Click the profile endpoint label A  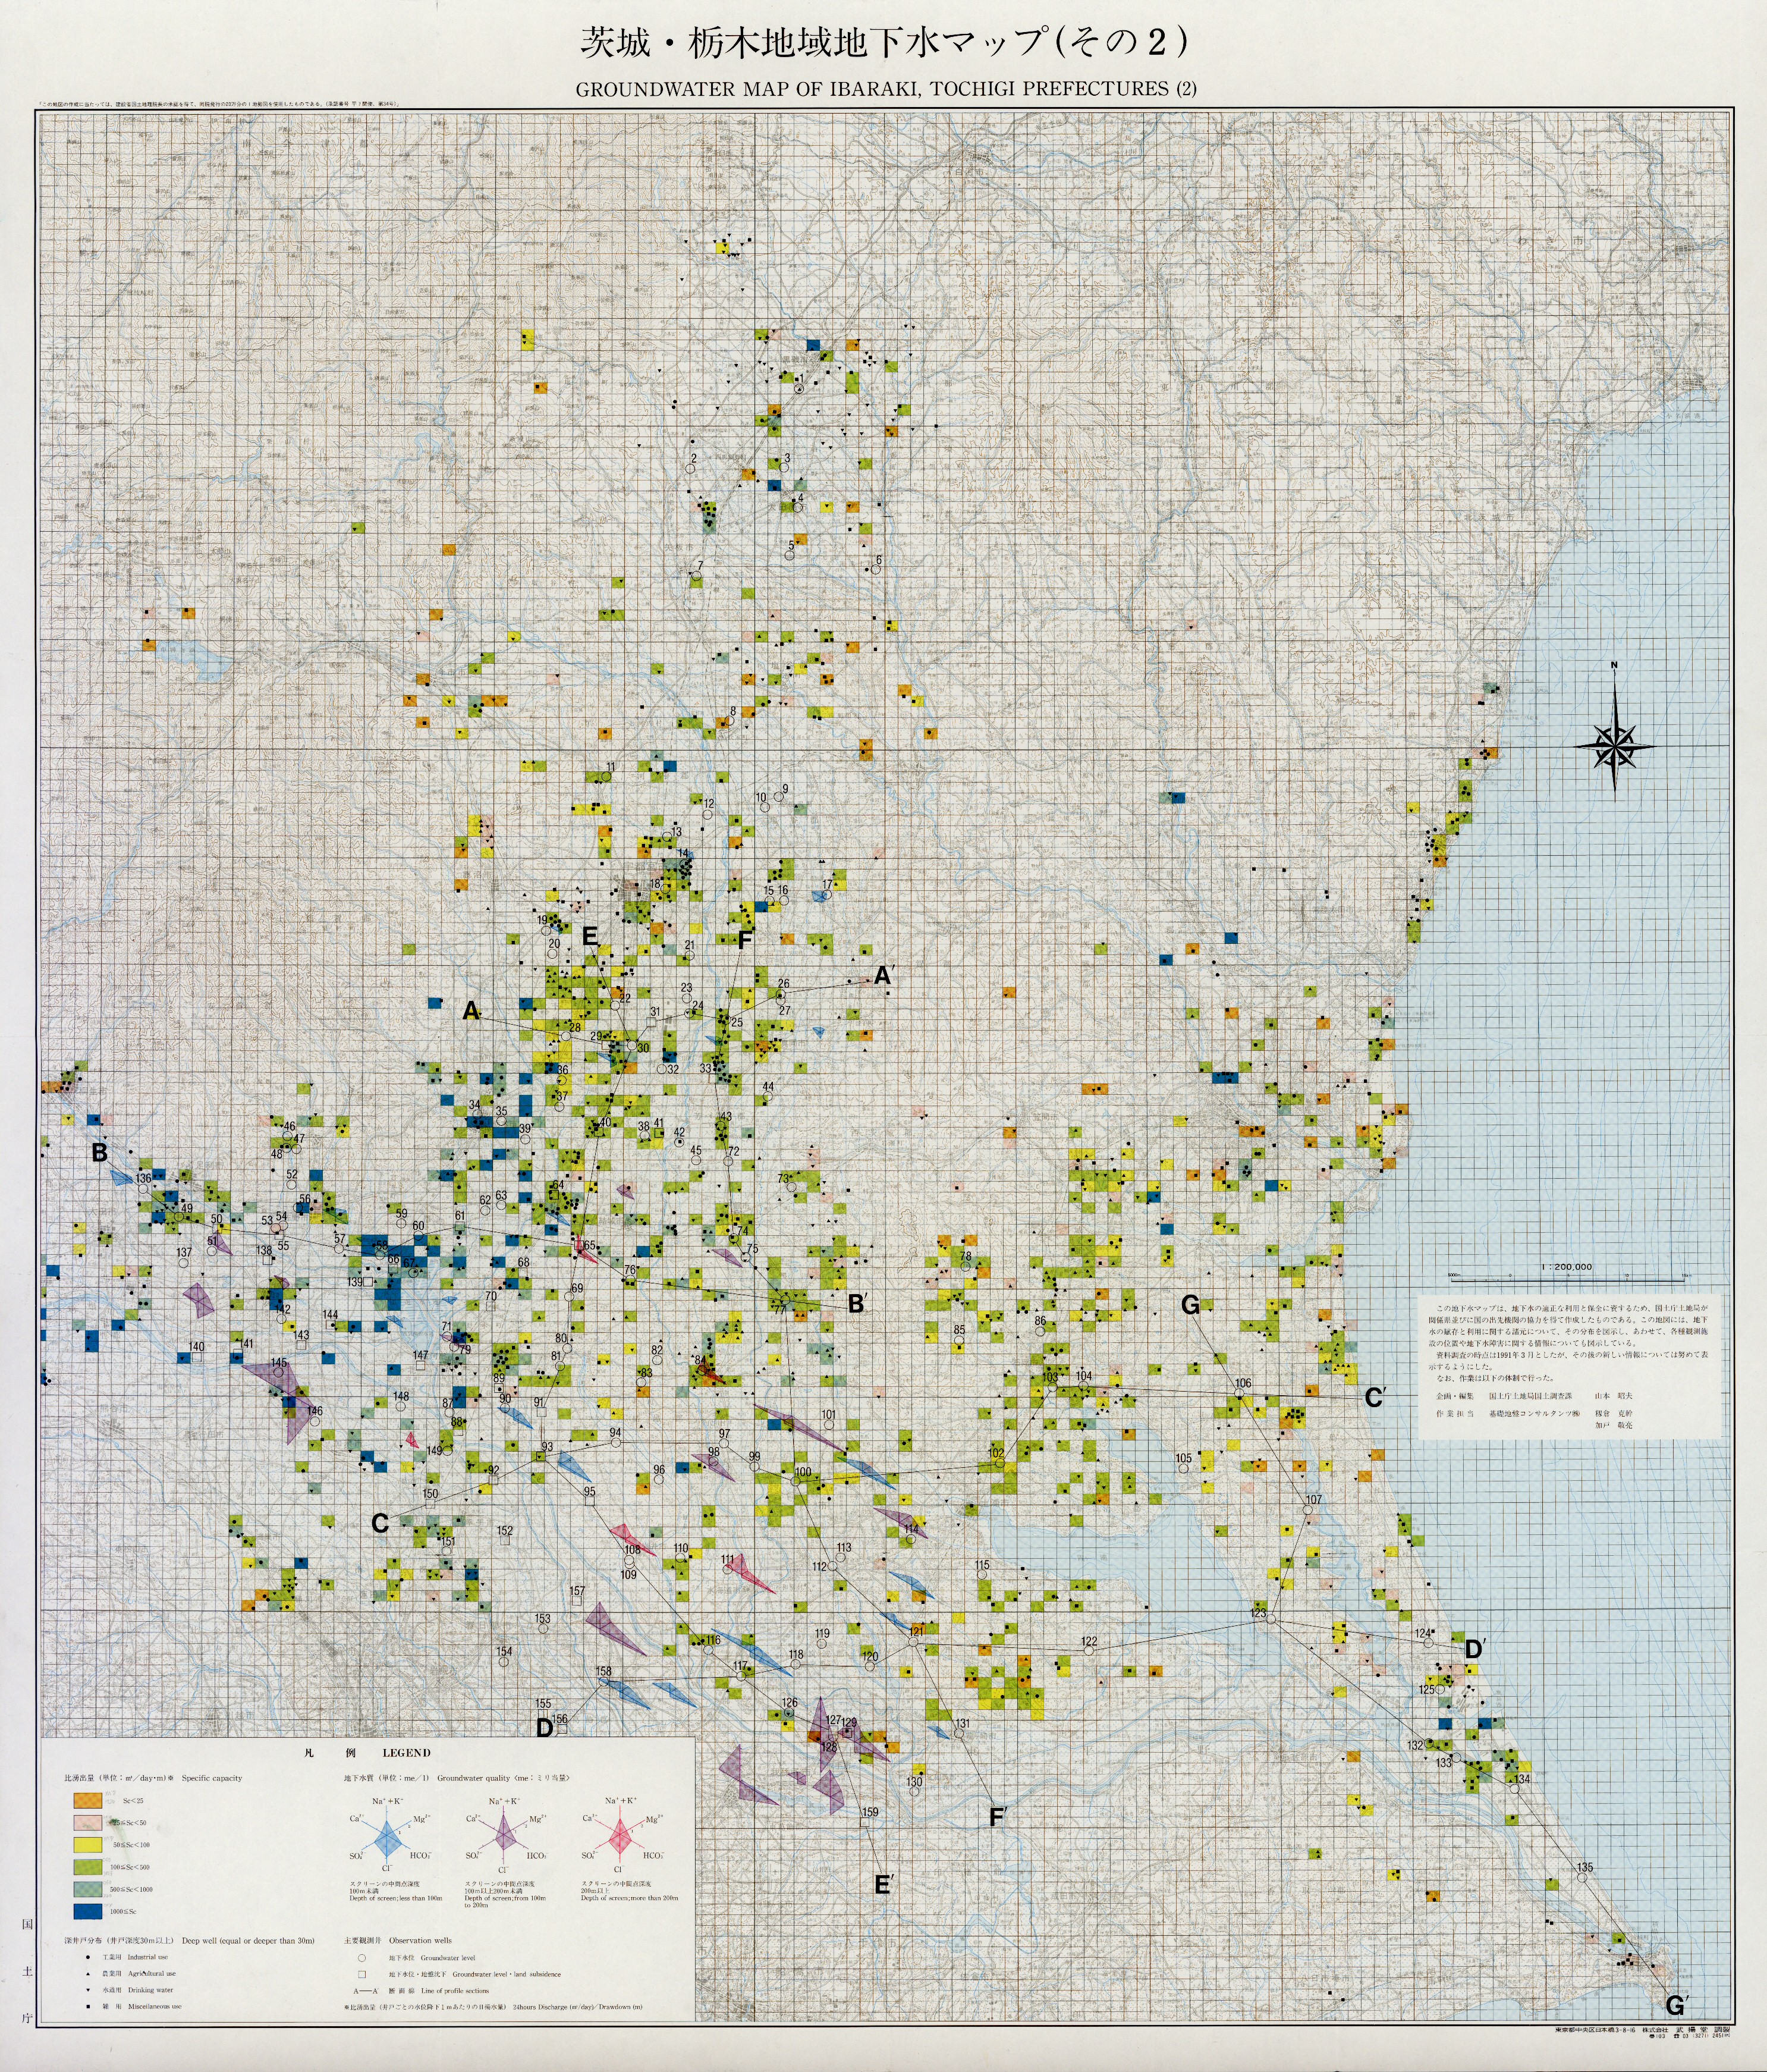471,1011
